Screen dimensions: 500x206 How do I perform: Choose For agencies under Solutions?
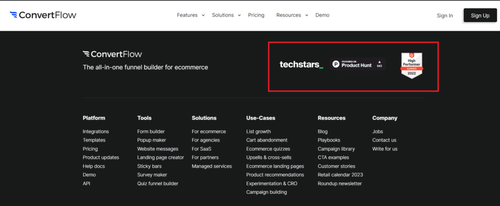206,140
